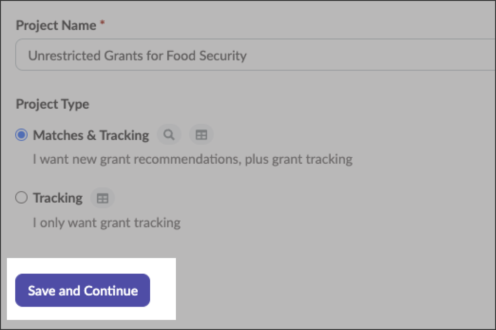Image resolution: width=496 pixels, height=330 pixels.
Task: View the tracking table preview for Tracking option
Action: coord(102,198)
